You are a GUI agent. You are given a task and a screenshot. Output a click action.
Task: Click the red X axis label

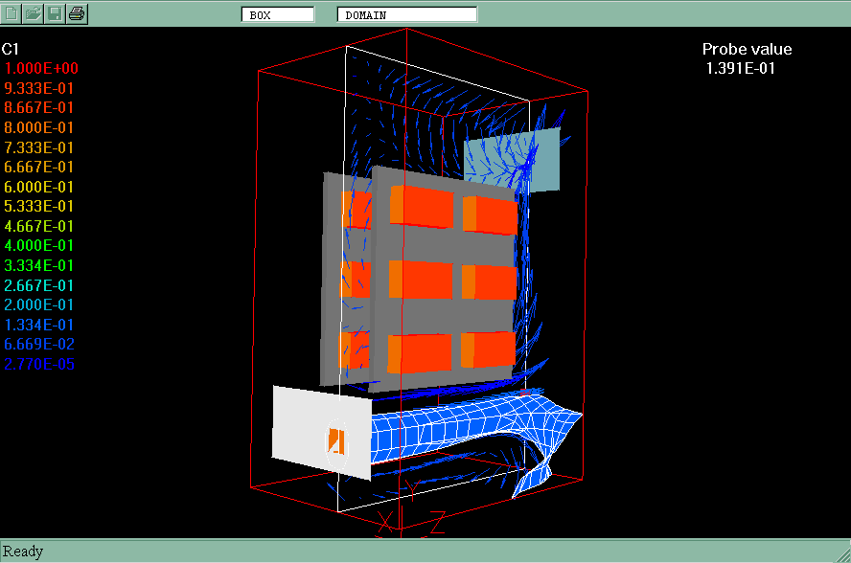coord(385,523)
